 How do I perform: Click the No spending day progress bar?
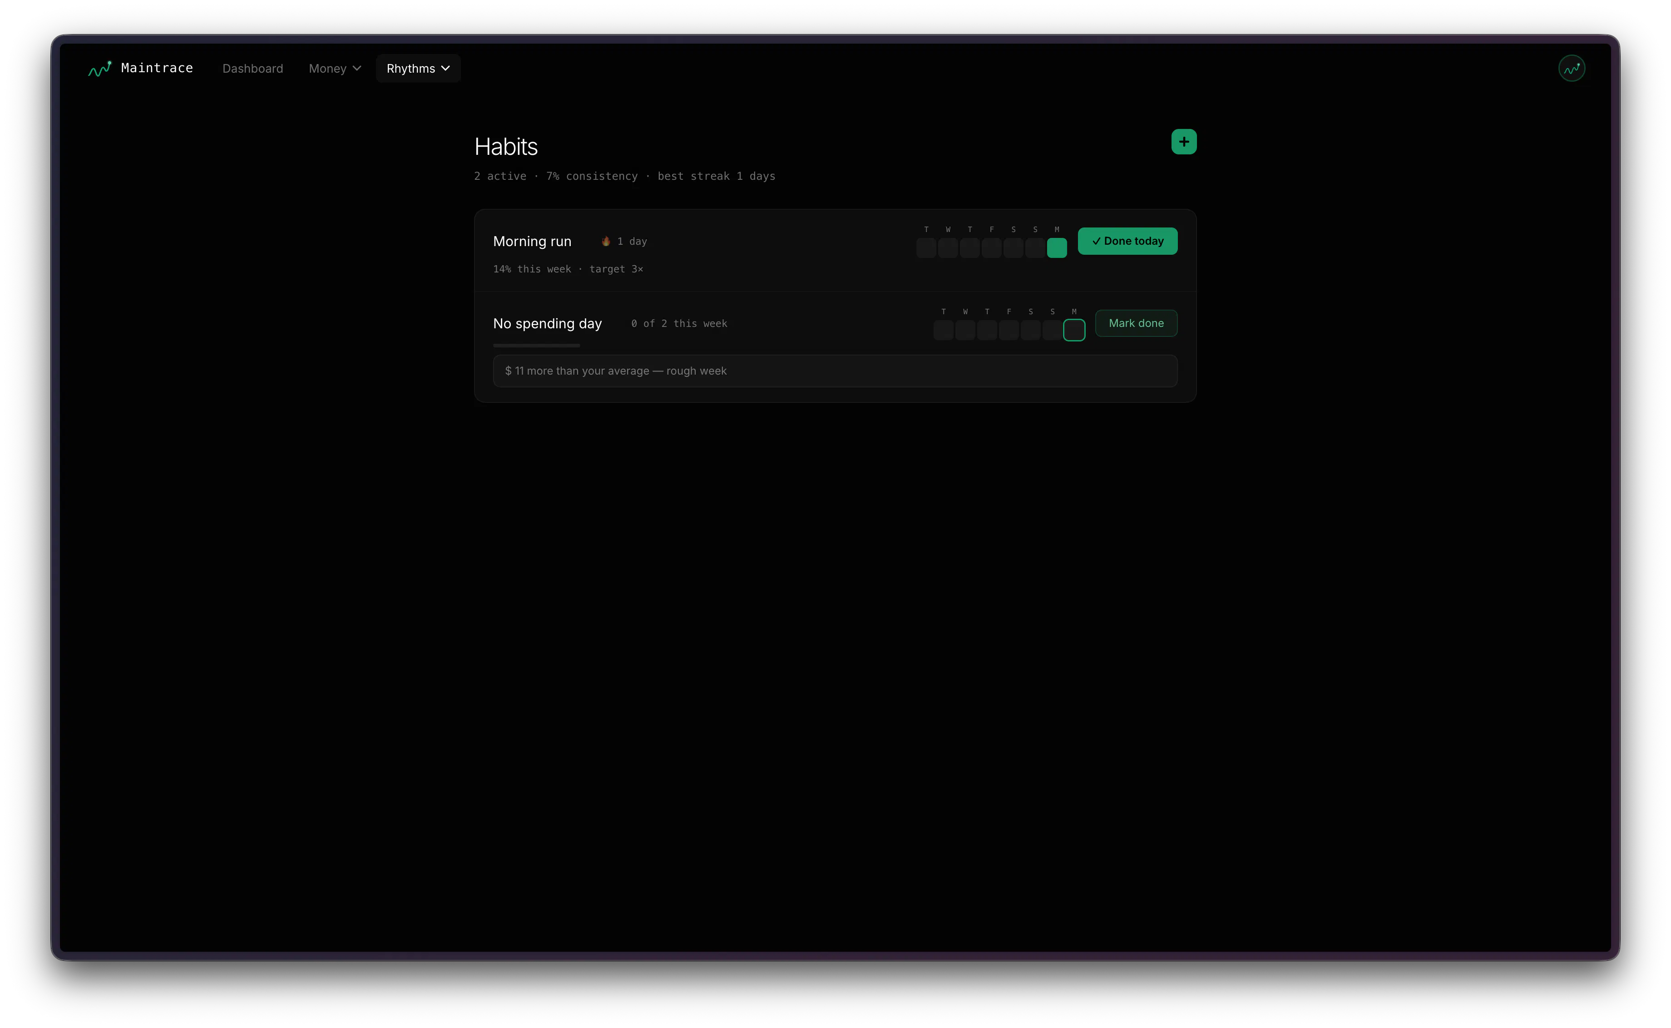(536, 346)
